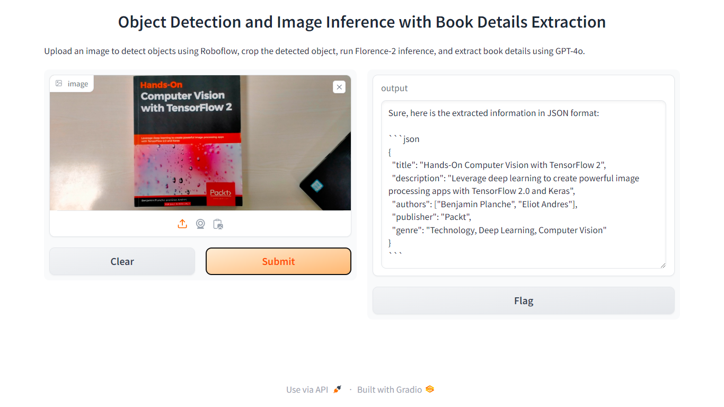Click the Clear button

(122, 261)
